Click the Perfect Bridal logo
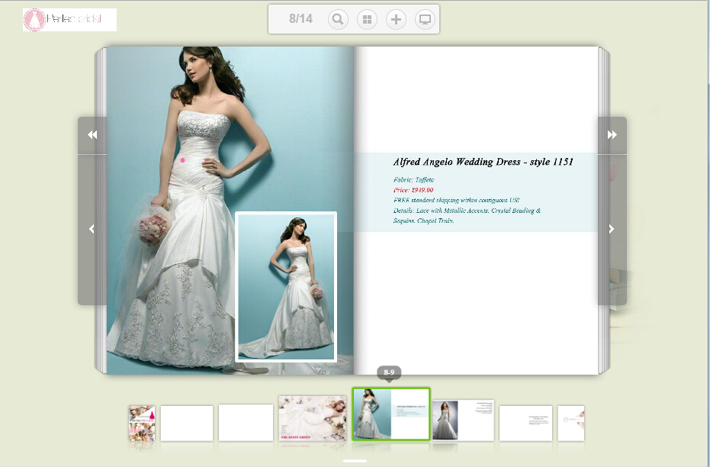 (69, 20)
